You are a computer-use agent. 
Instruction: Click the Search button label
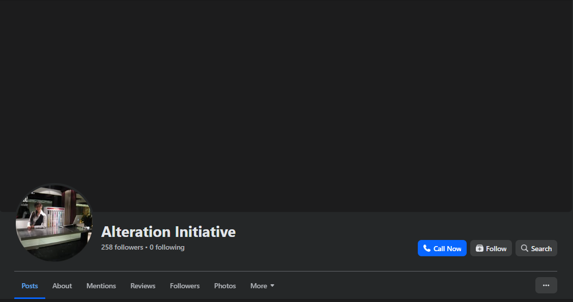[541, 249]
